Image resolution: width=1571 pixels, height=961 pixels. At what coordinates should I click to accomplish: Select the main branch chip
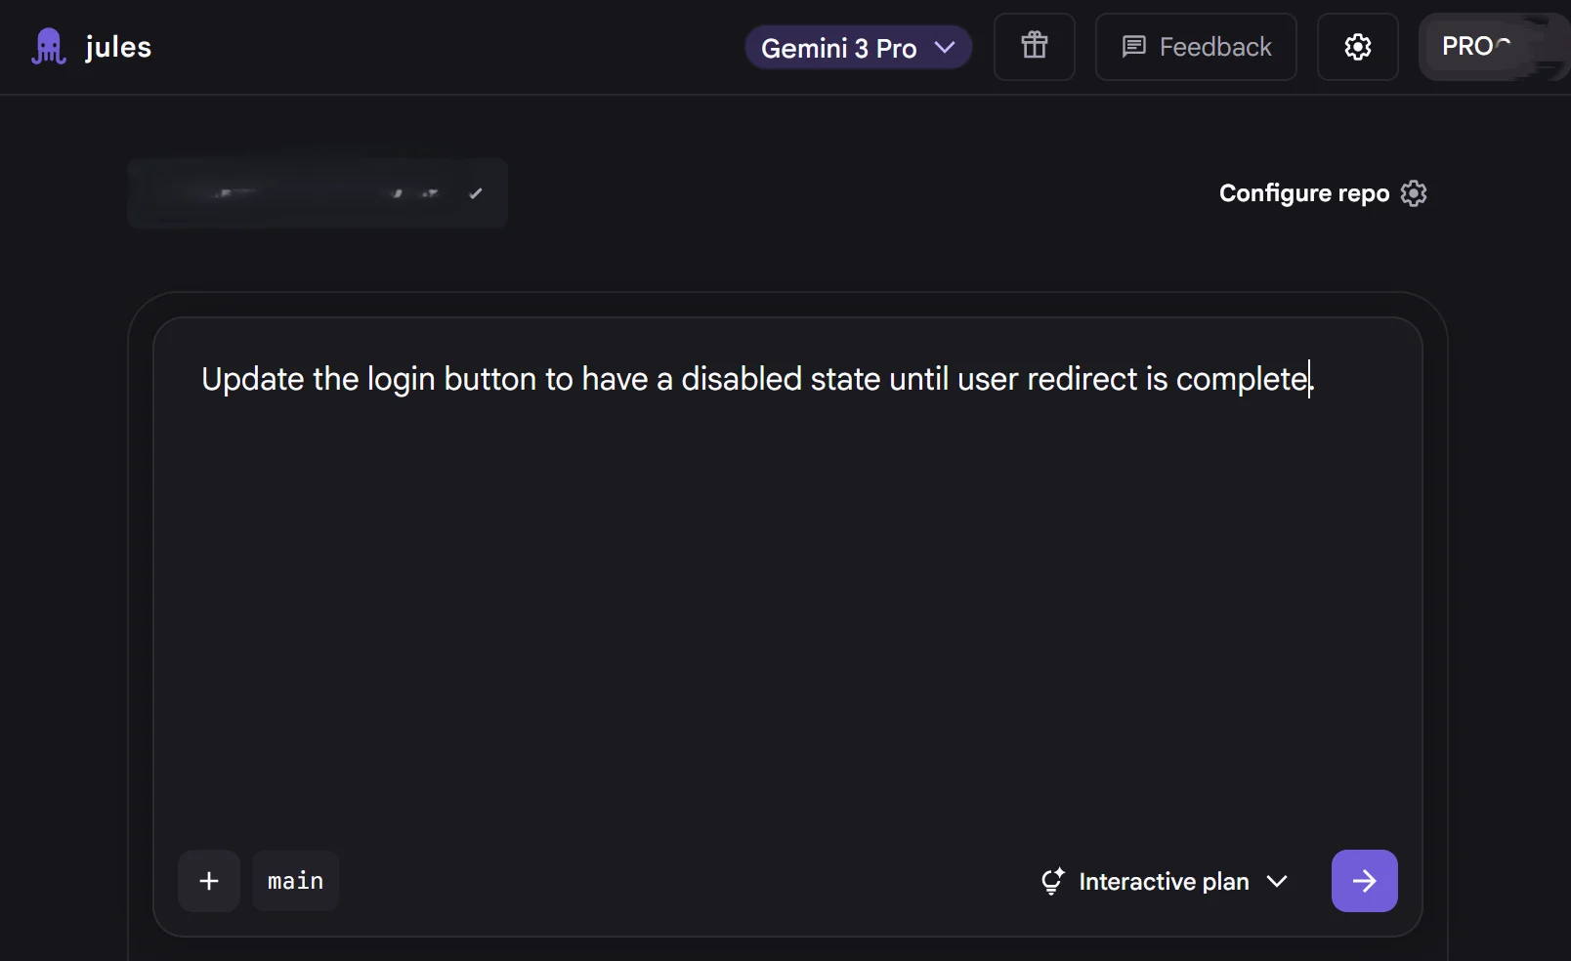coord(295,881)
